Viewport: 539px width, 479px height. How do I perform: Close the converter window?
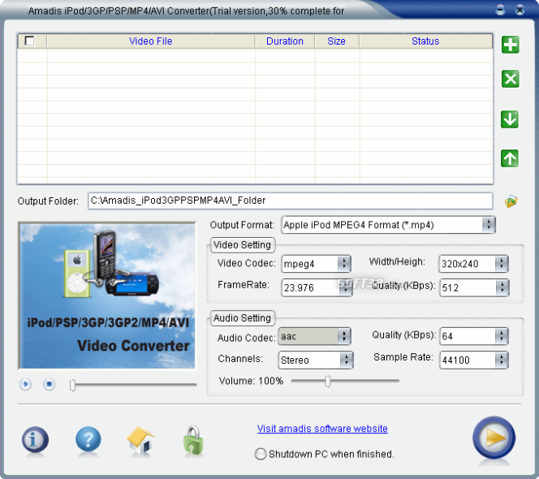(x=520, y=10)
